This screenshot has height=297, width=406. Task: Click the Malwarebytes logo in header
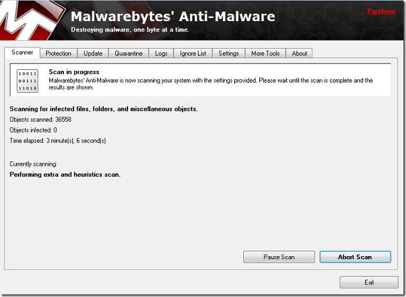pyautogui.click(x=29, y=20)
